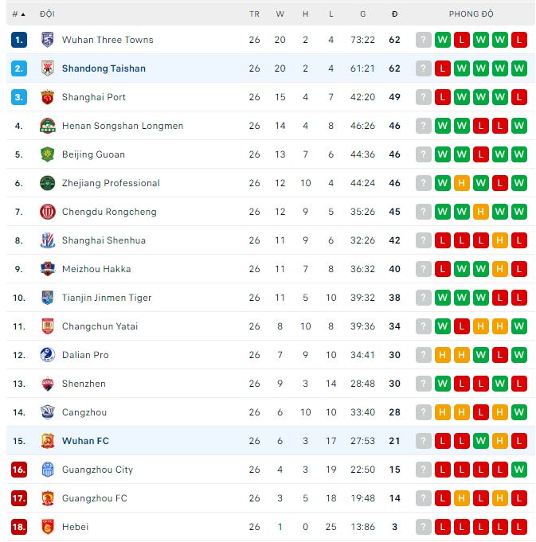536x542 pixels.
Task: Click the Beijing Guoan team logo
Action: [x=47, y=154]
